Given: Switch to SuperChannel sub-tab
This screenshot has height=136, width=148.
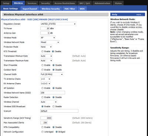Looking at the screenshot, I should tap(30, 9).
